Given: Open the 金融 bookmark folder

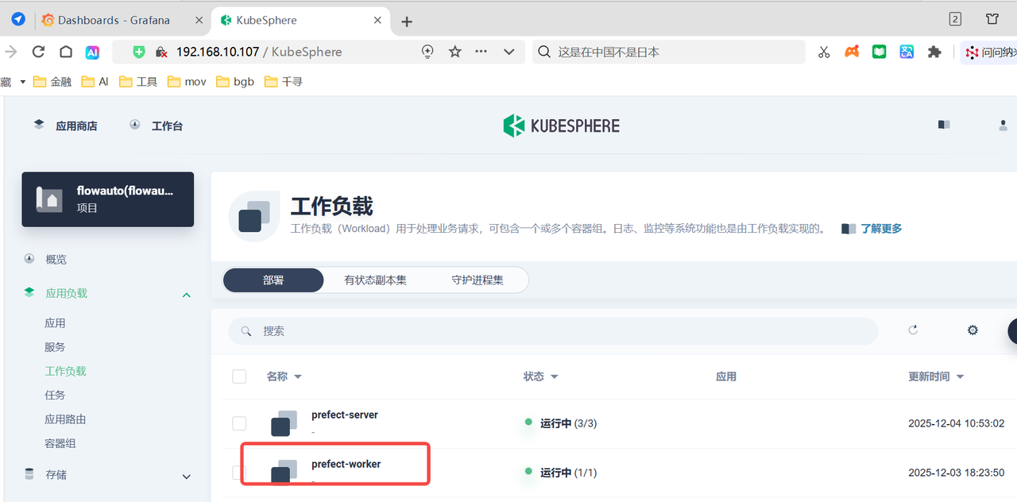Looking at the screenshot, I should point(52,82).
